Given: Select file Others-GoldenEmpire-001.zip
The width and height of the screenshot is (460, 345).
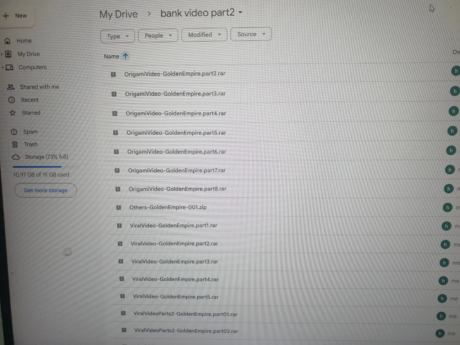Looking at the screenshot, I should point(168,207).
